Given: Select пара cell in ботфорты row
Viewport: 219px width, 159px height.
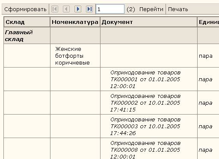Looking at the screenshot, I should coord(206,56).
